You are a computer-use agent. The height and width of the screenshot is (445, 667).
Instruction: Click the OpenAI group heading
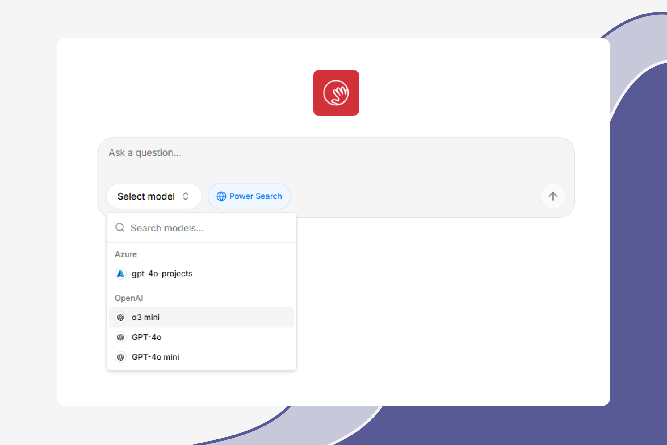click(x=129, y=298)
